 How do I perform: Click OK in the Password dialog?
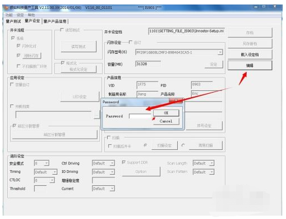166,113
